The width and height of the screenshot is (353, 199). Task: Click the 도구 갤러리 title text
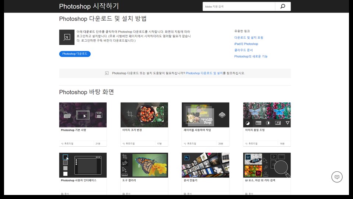pos(129,181)
